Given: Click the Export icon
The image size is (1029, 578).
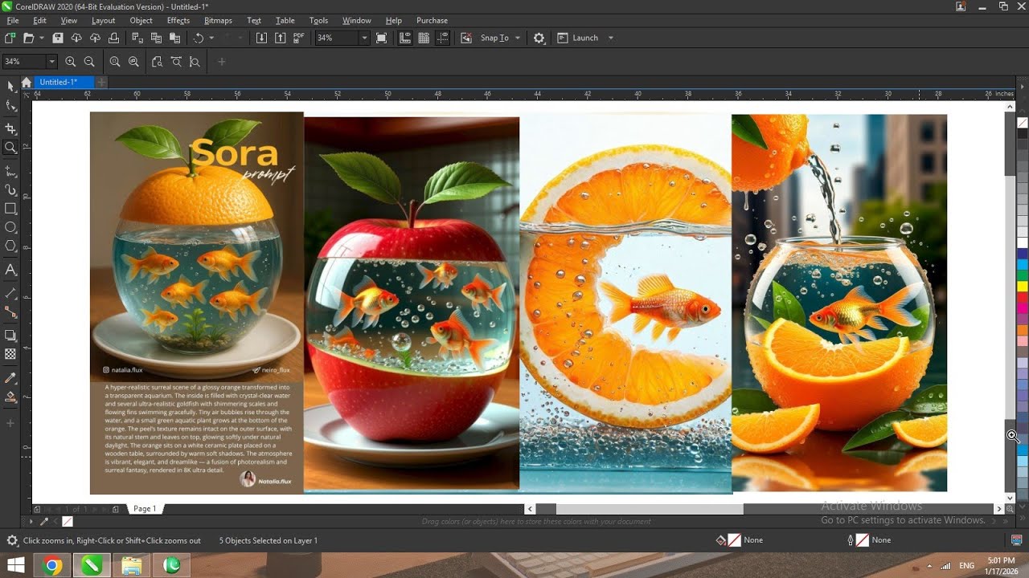Looking at the screenshot, I should (280, 38).
